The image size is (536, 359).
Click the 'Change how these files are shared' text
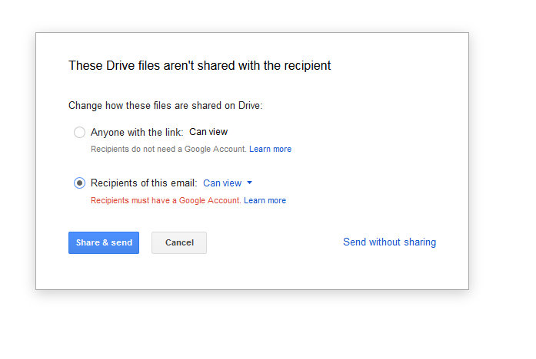pyautogui.click(x=165, y=106)
